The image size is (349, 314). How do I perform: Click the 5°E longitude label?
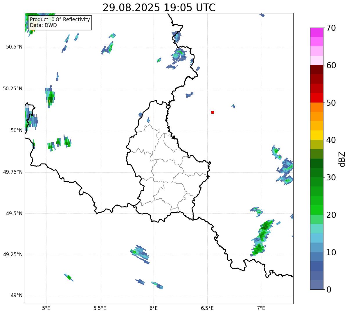[x=46, y=308]
